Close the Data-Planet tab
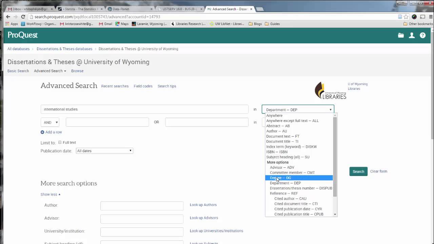 [x=152, y=9]
